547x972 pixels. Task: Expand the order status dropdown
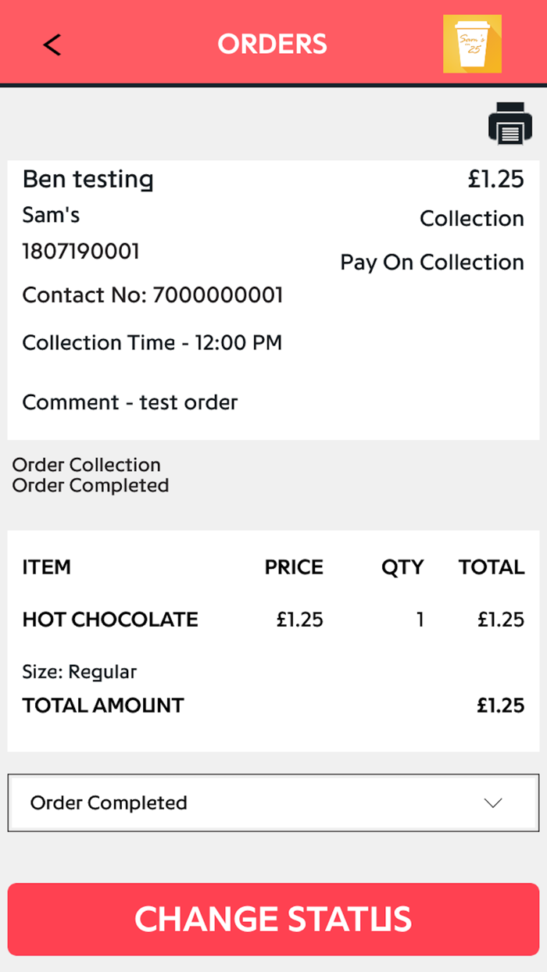tap(273, 802)
